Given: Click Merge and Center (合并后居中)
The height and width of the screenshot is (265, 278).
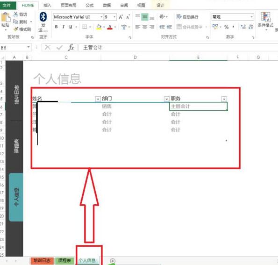Looking at the screenshot, I should [189, 27].
